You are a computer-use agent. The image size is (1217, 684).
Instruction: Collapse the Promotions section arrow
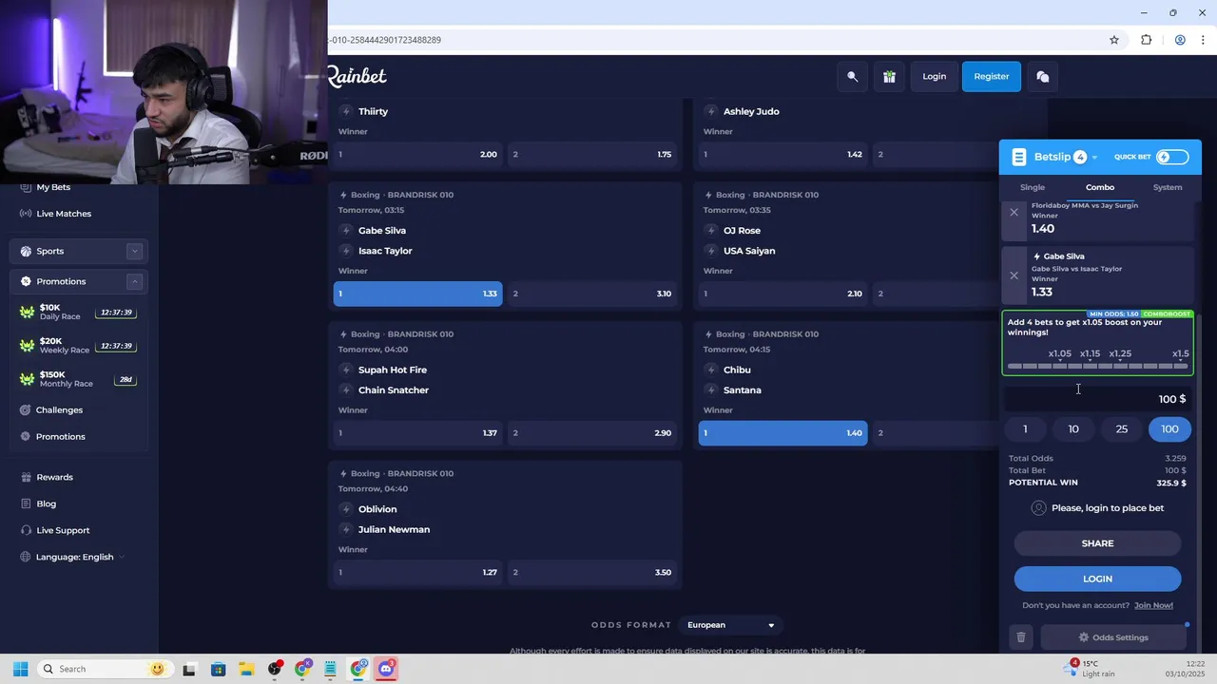(134, 281)
